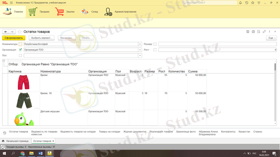Viewport: 280px width, 157px height.
Task: Click the printer icon in report toolbar
Action: click(x=253, y=32)
